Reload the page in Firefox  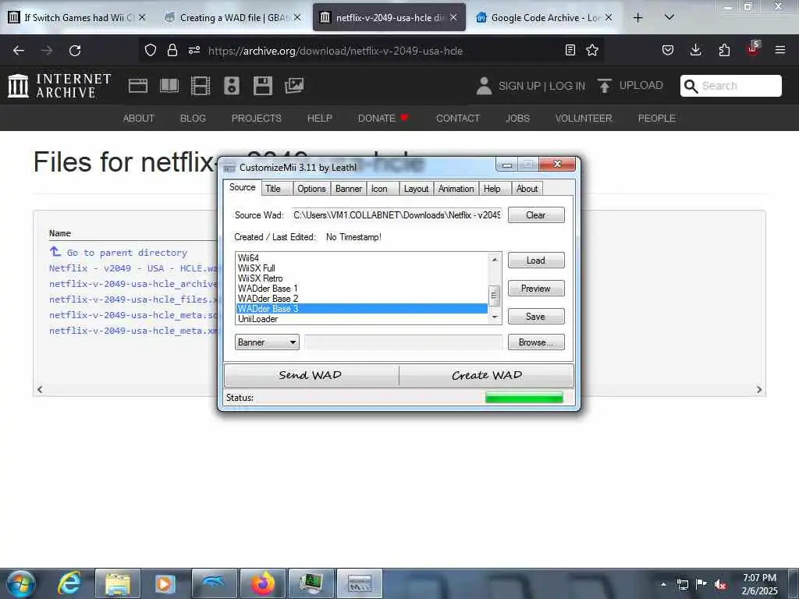point(75,51)
